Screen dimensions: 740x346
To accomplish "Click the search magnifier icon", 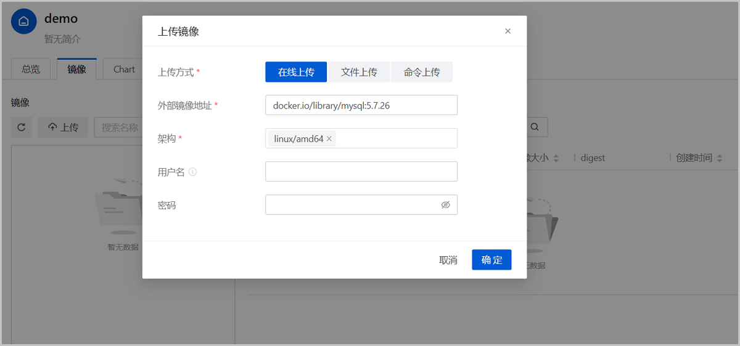I will [535, 127].
